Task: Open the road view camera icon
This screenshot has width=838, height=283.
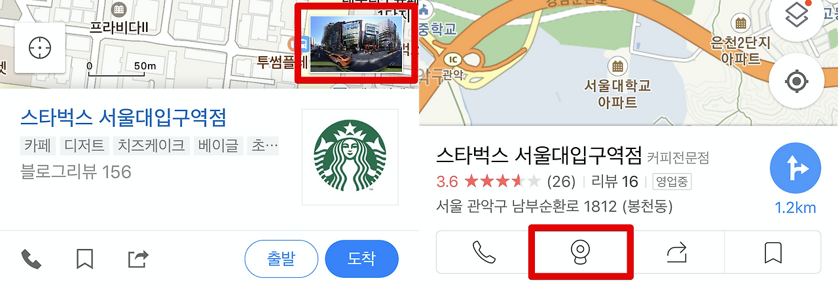Action: (581, 252)
